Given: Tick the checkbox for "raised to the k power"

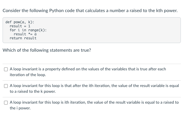Looking at the screenshot, I should point(6,86).
